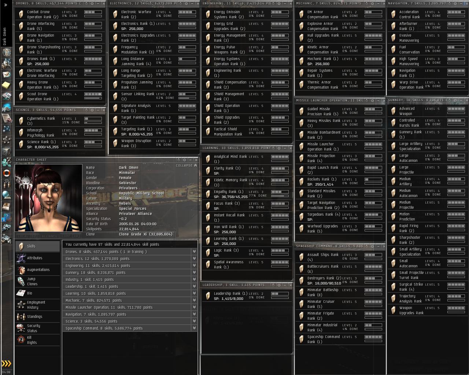
Task: Click the Sensor Linking Rank level progress bar
Action: pyautogui.click(x=187, y=94)
